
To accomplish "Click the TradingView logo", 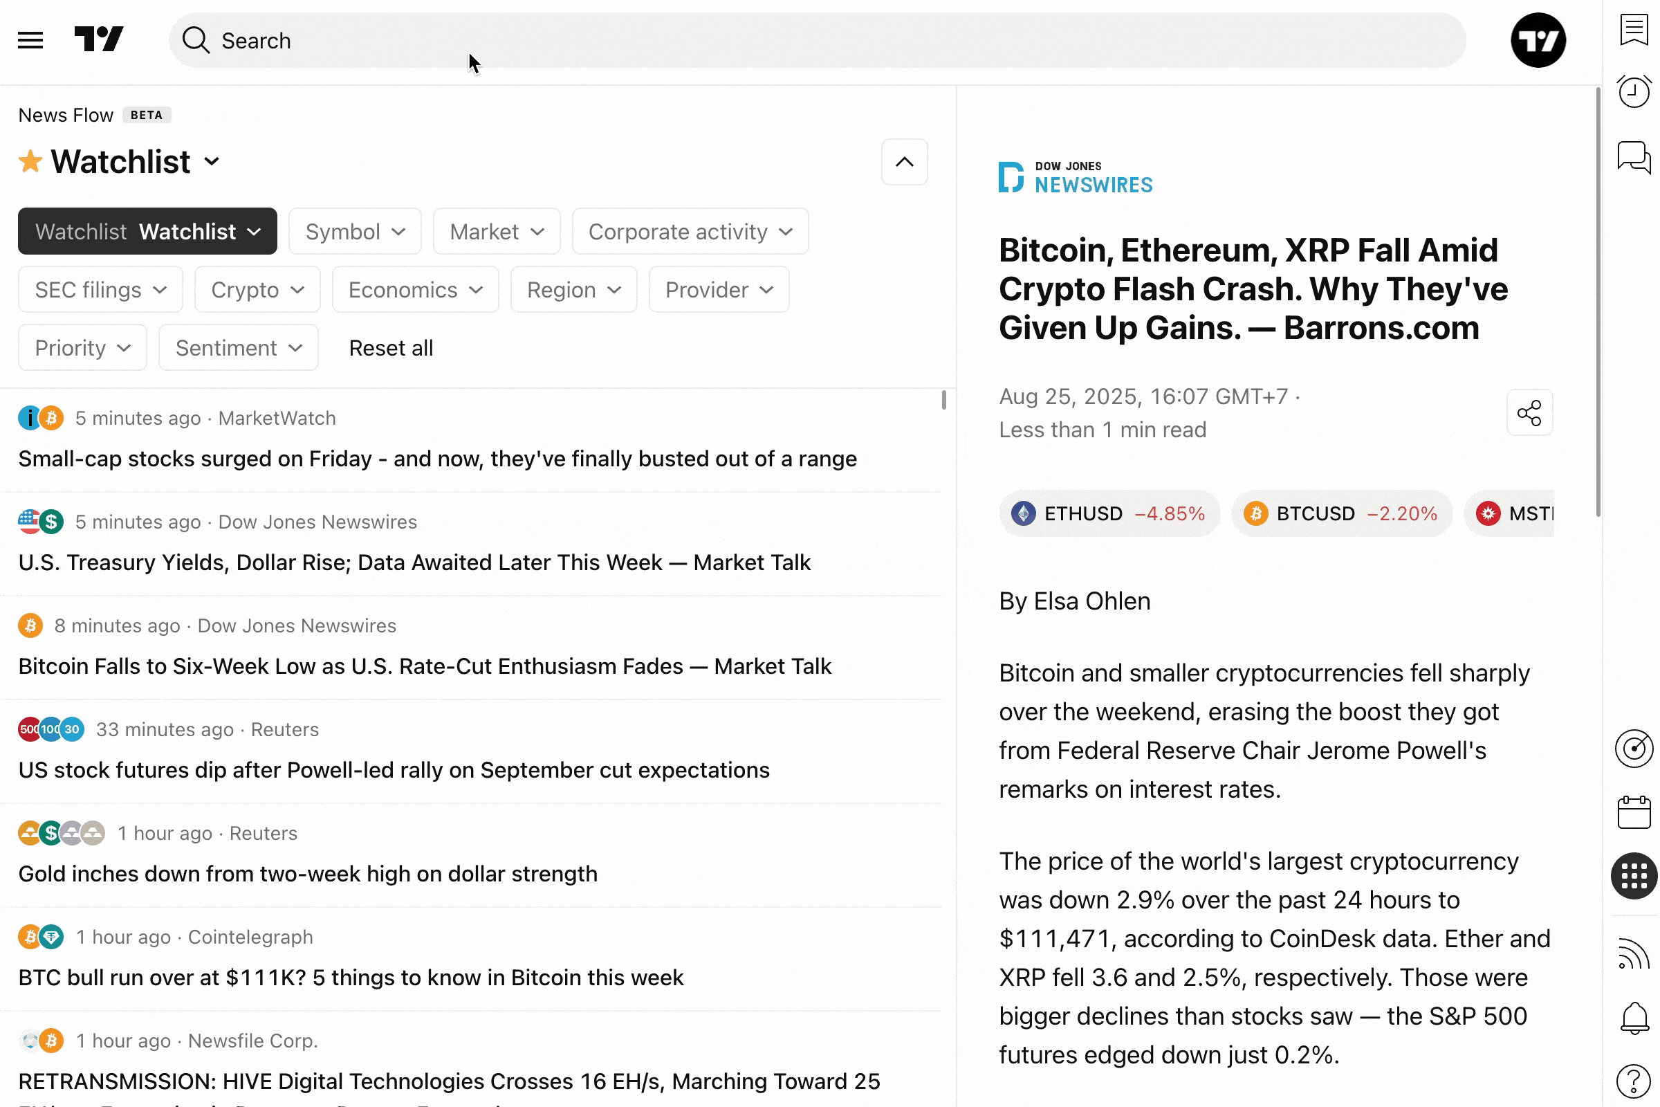I will pos(99,39).
